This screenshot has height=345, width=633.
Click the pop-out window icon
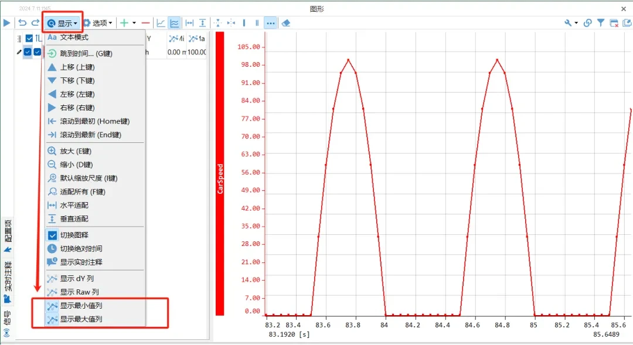627,23
